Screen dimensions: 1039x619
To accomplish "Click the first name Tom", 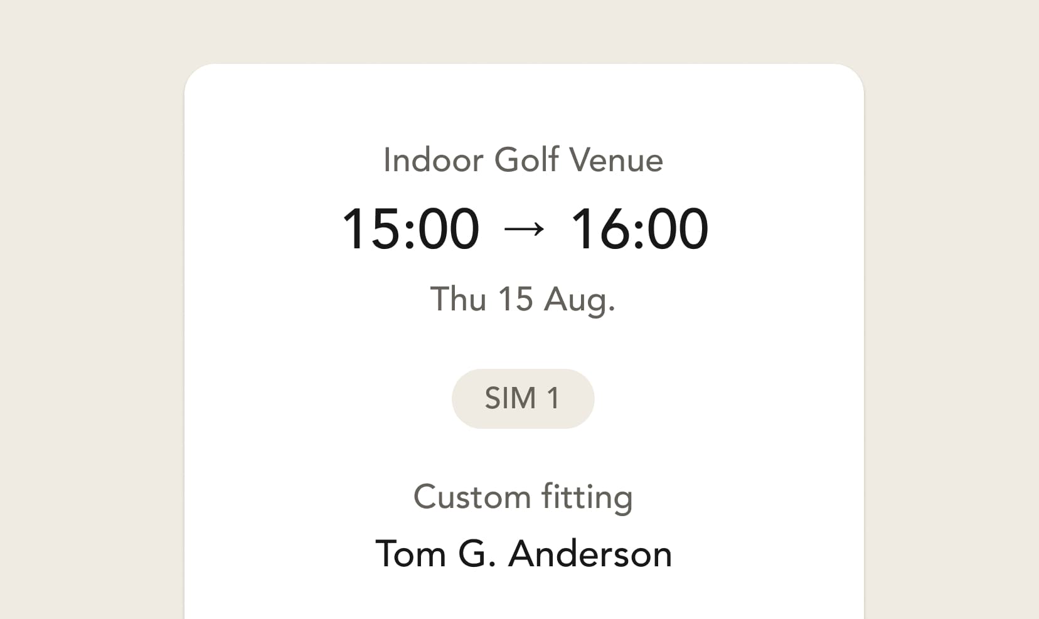I will coord(410,554).
